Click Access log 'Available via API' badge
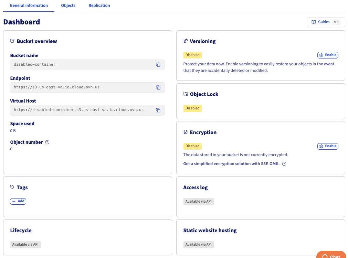Screen dimensions: 348x258 click(x=198, y=202)
